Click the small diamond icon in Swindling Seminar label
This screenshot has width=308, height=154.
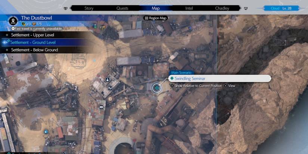(x=172, y=78)
